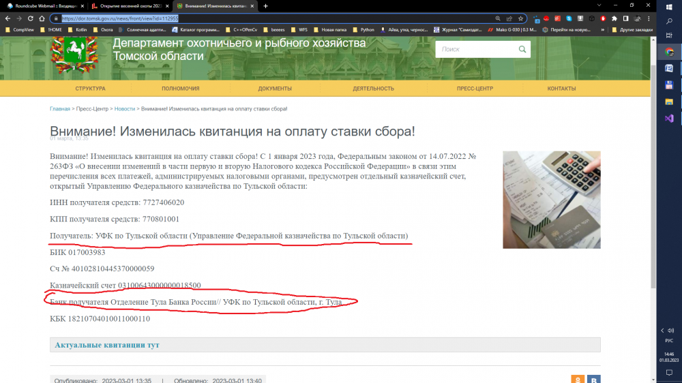The height and width of the screenshot is (383, 682).
Task: Expand the hidden bookmarks overflow chevron
Action: [x=602, y=30]
